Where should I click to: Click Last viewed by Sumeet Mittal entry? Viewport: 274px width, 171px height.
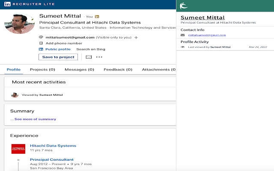pos(209,47)
